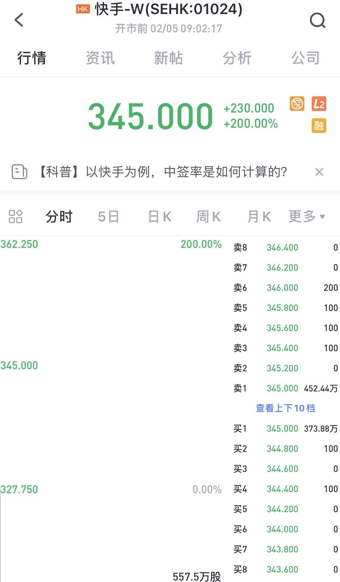340x582 pixels.
Task: Tap the 327.750 chart axis label
Action: click(19, 489)
